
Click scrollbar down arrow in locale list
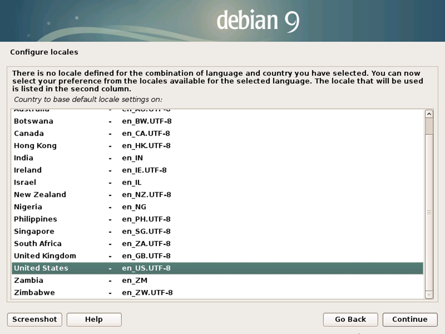(429, 295)
